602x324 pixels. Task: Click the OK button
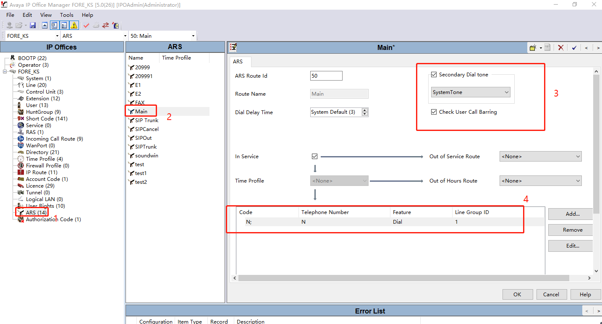[x=517, y=295]
